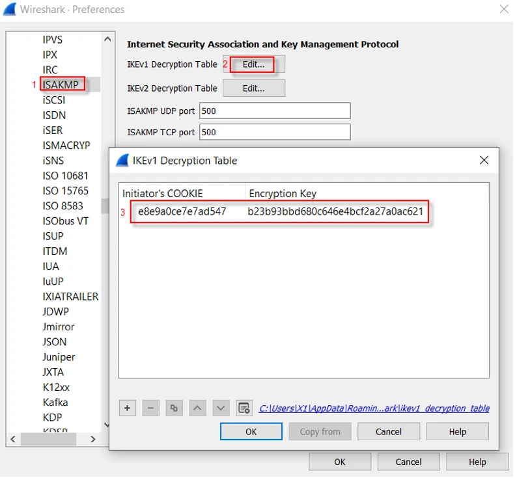515x478 pixels.
Task: Close the IKEv1 Decryption Table dialog
Action: pos(484,160)
